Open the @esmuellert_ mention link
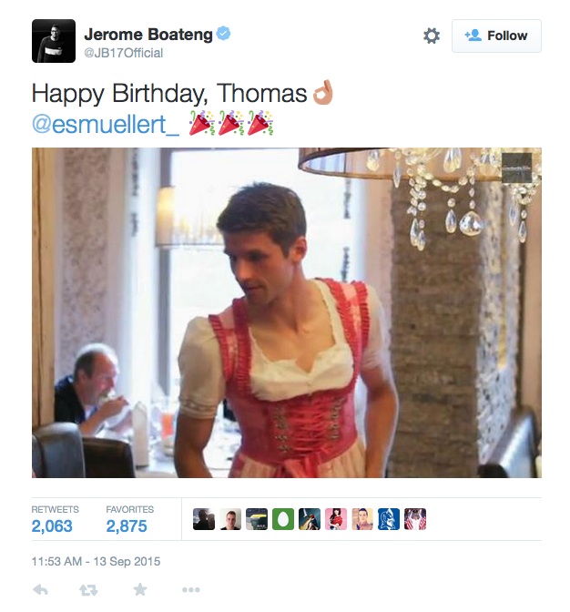570x612 pixels. [106, 124]
